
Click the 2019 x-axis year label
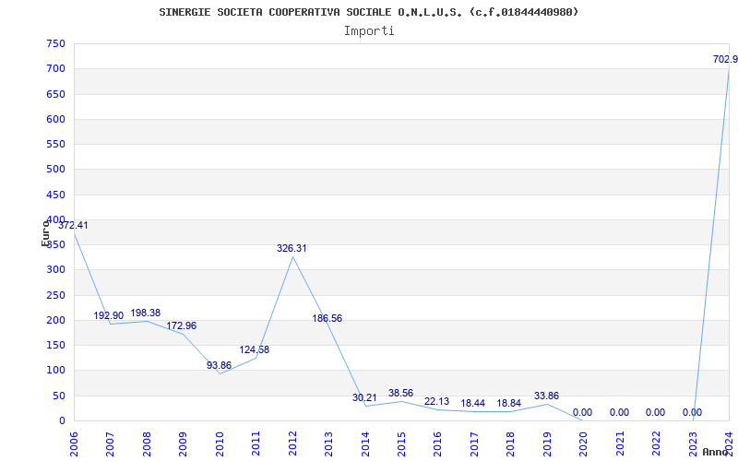(x=547, y=443)
